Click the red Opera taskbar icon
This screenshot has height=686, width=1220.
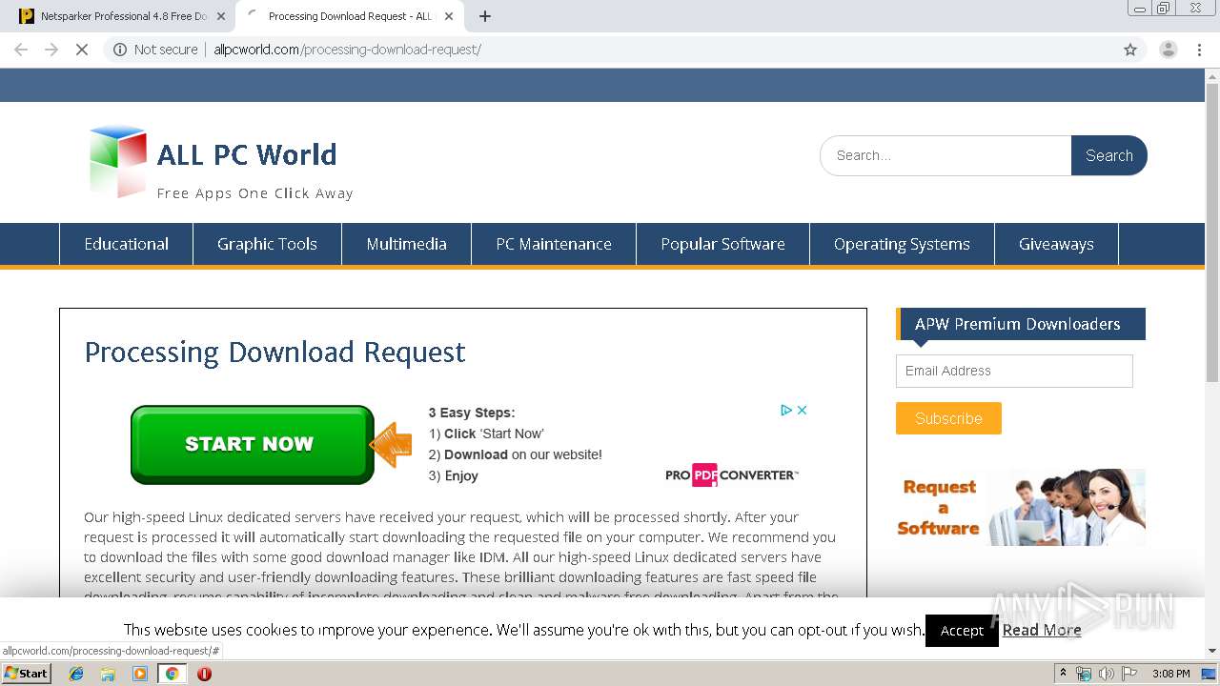pyautogui.click(x=204, y=674)
